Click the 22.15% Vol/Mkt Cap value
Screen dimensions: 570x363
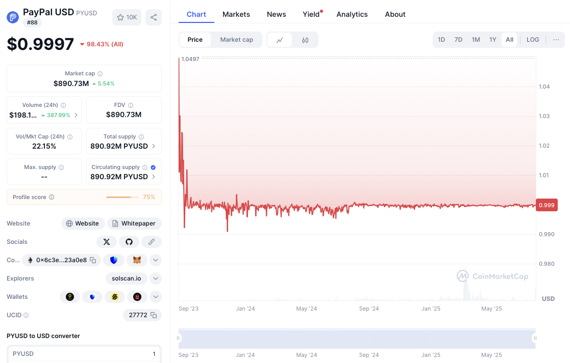(44, 146)
